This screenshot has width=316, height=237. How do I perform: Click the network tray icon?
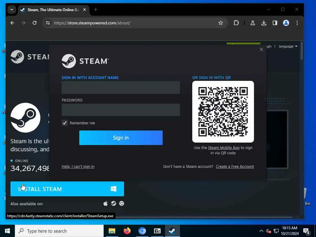(x=276, y=231)
